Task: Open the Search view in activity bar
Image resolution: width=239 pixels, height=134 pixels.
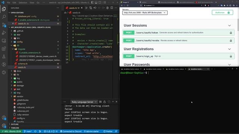Action: tap(4, 16)
